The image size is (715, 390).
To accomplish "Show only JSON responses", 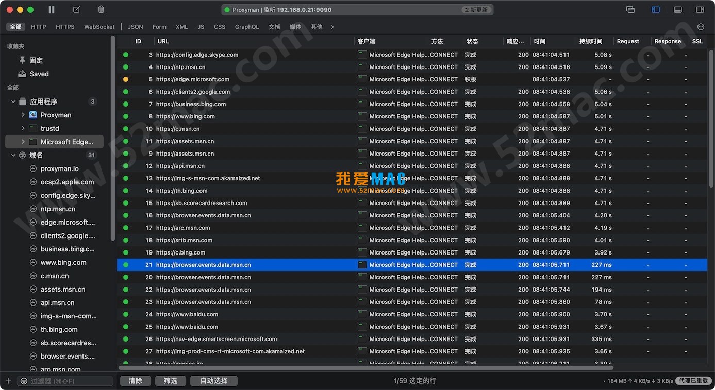I will (136, 27).
